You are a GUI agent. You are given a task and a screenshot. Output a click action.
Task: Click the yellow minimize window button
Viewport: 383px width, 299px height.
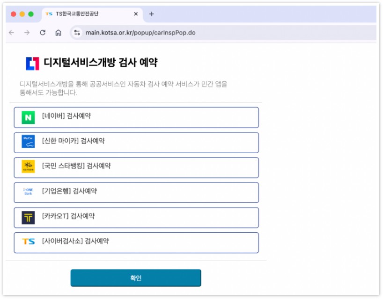(22, 14)
